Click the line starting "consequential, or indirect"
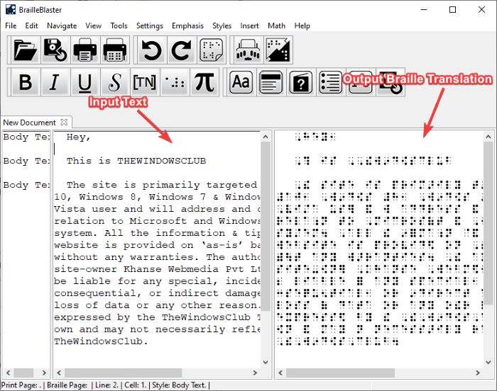The width and height of the screenshot is (497, 391). [157, 293]
